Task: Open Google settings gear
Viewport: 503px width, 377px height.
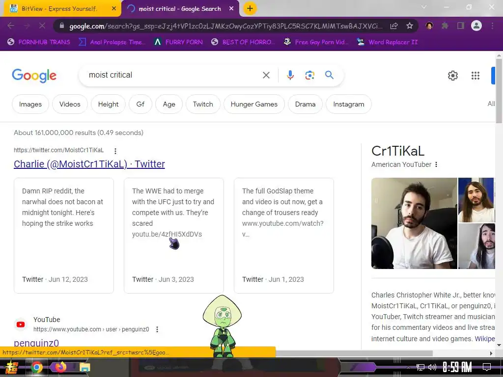Action: coord(452,76)
